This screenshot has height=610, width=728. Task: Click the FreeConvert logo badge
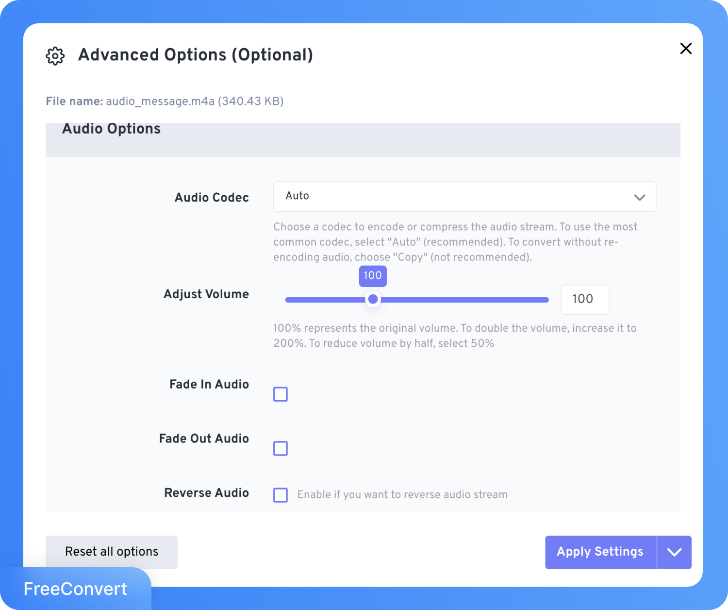[x=75, y=589]
